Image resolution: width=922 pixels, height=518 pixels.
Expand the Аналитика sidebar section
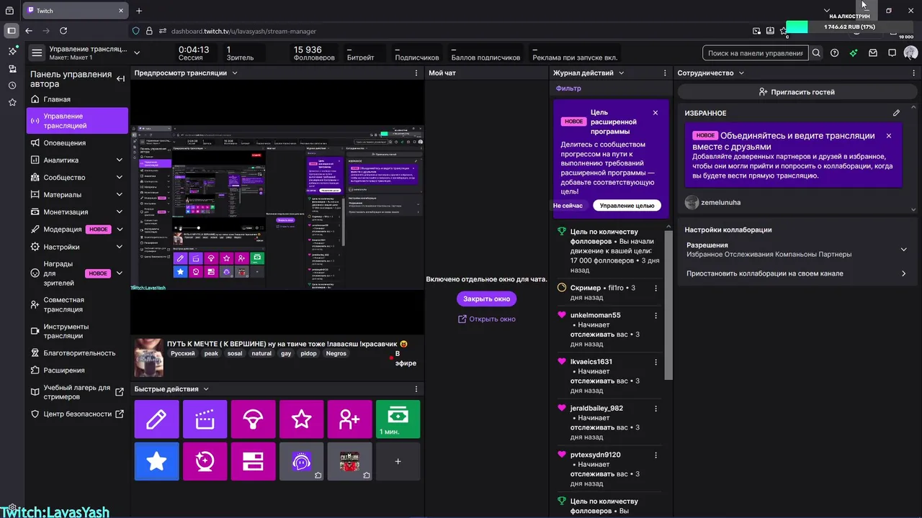pyautogui.click(x=120, y=160)
